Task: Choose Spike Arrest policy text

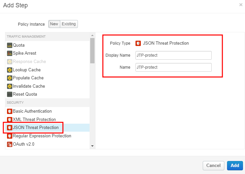Action: [x=25, y=53]
